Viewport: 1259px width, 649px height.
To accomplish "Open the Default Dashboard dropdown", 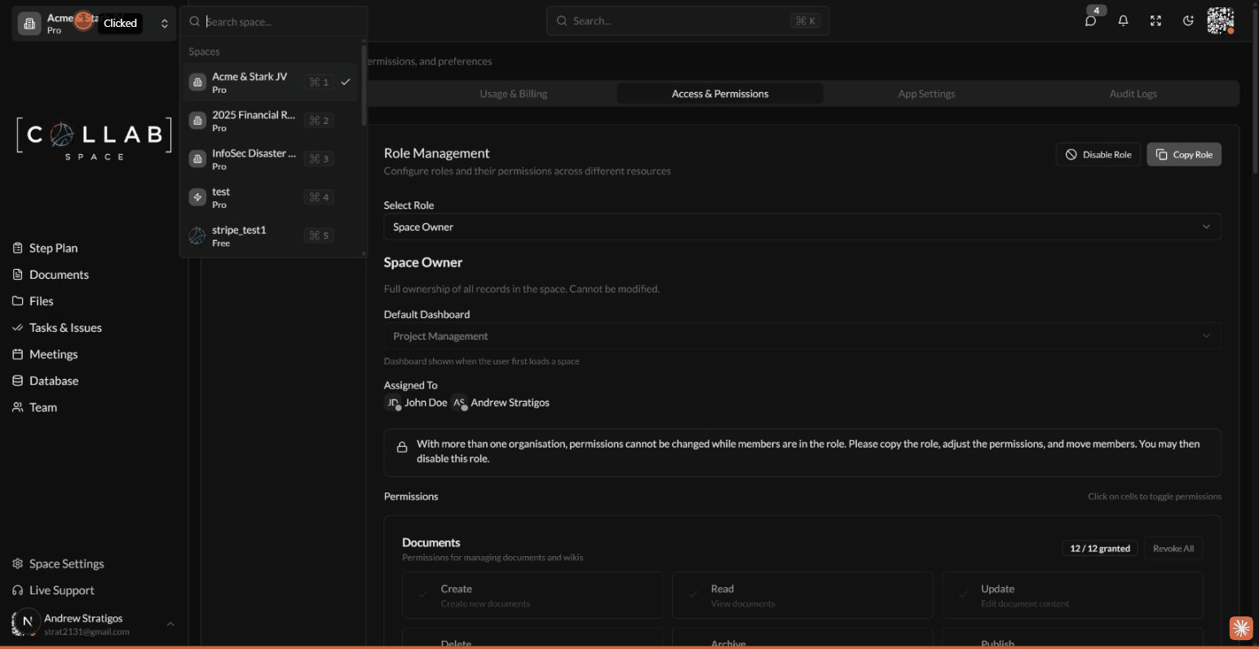I will [802, 335].
